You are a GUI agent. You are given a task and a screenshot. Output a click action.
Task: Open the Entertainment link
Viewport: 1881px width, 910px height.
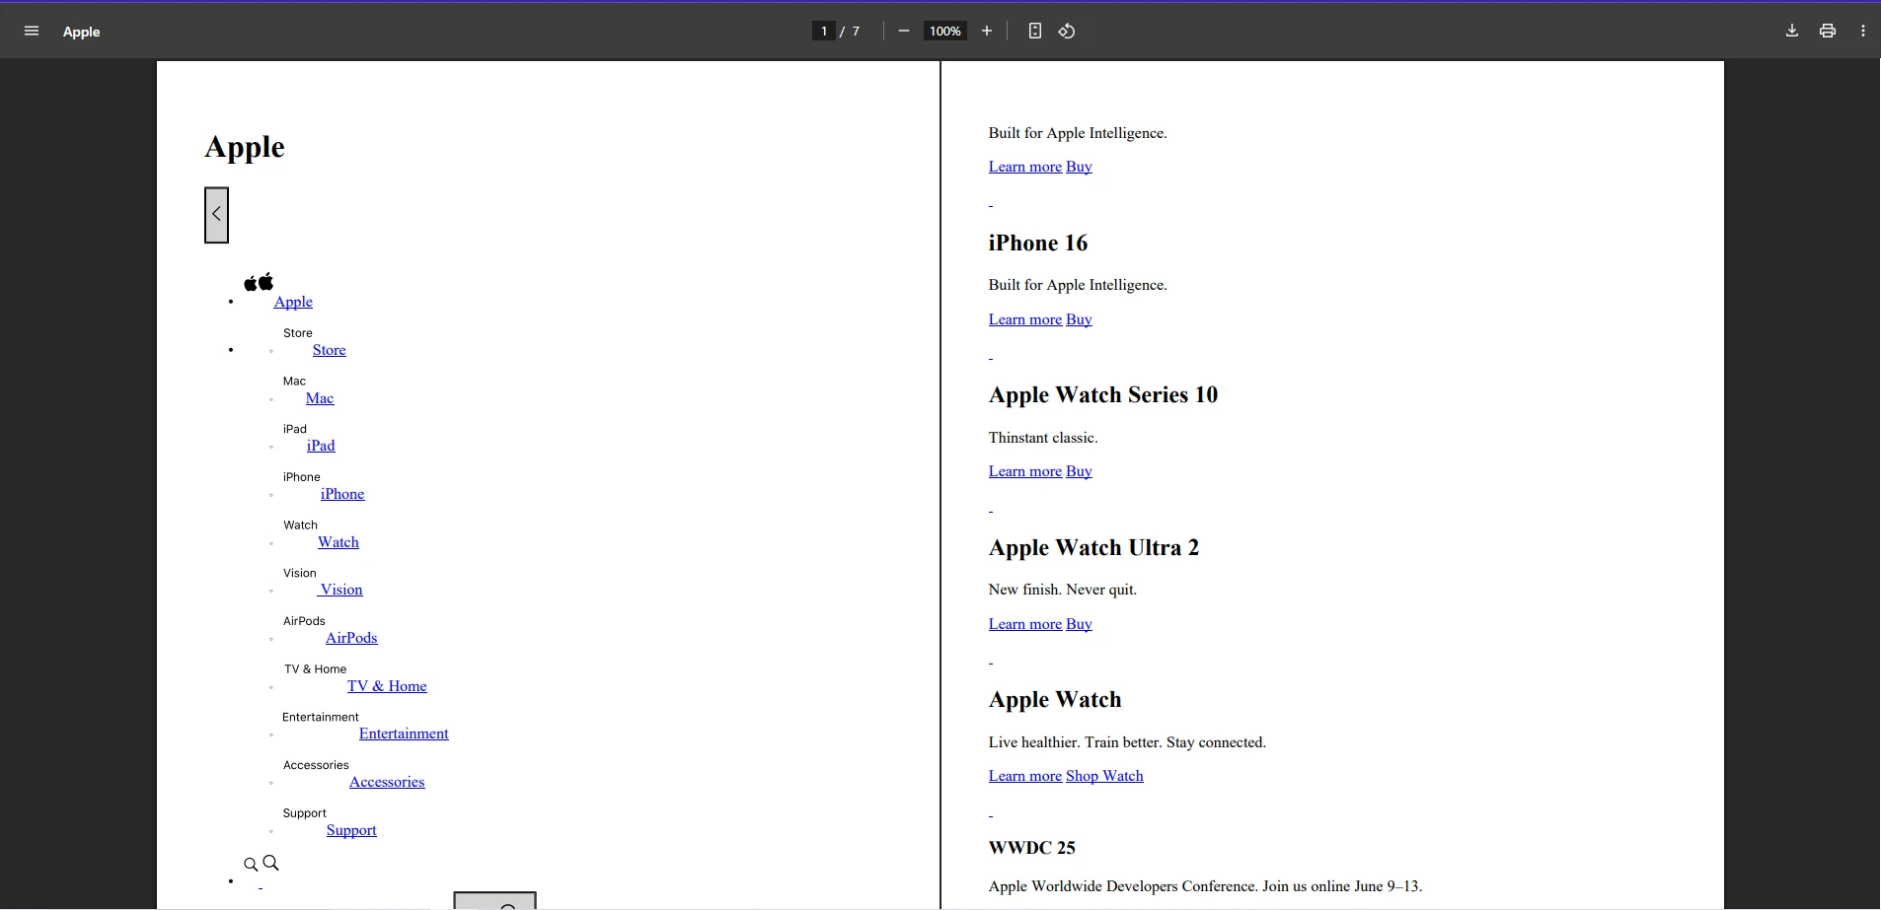404,734
